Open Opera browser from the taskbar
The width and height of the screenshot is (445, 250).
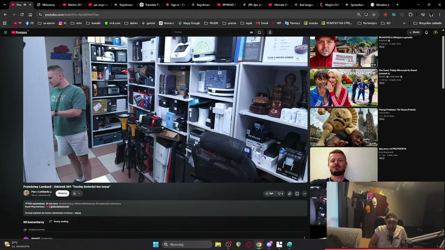coord(249,244)
